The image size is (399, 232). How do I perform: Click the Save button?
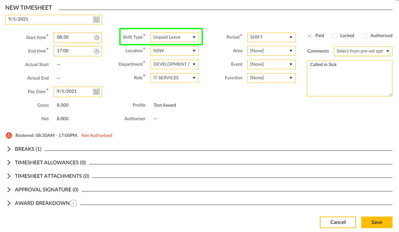(x=377, y=222)
